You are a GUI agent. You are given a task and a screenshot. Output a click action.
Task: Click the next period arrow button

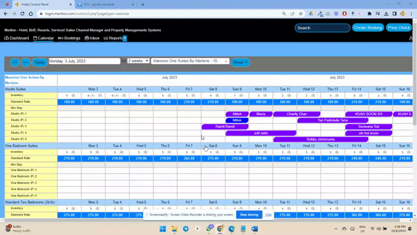26,63
